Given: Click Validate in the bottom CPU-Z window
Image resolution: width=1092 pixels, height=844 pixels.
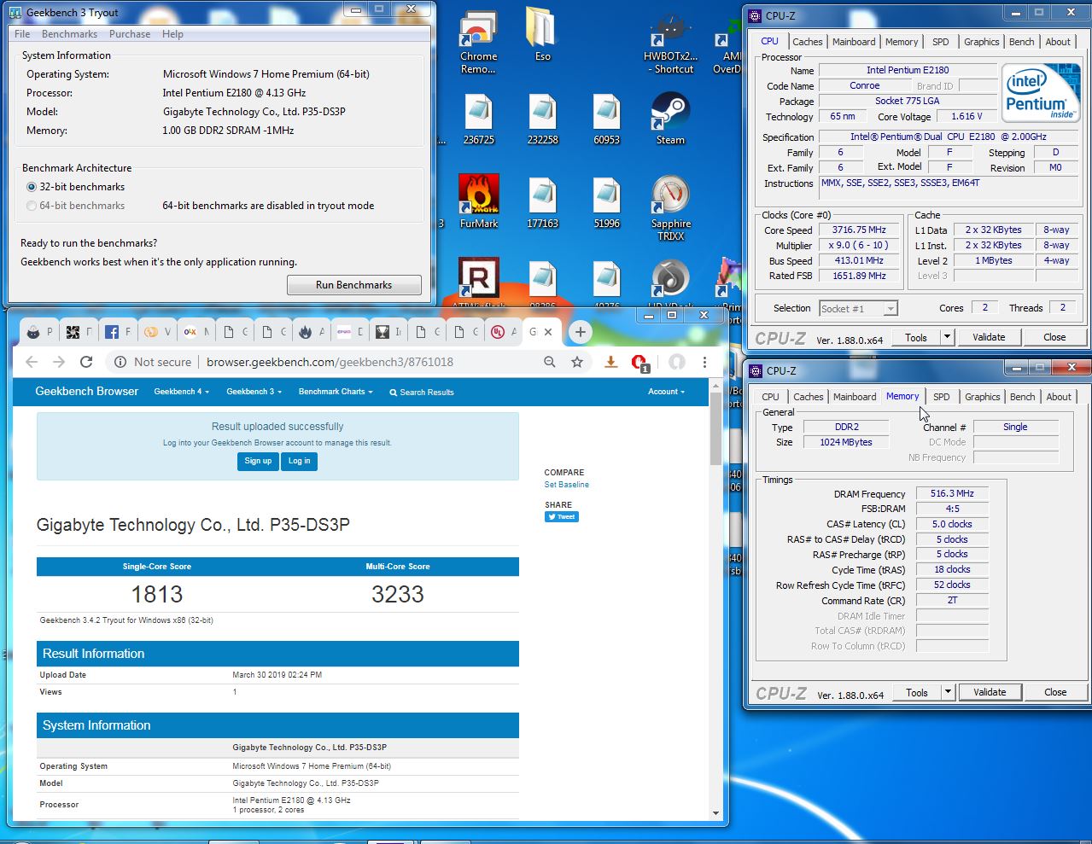Looking at the screenshot, I should [x=990, y=692].
